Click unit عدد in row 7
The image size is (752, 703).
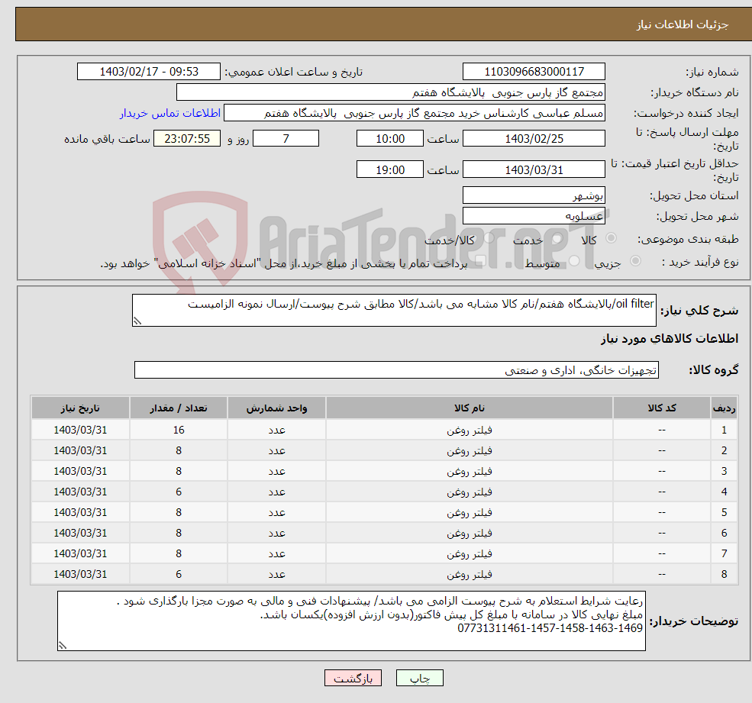pyautogui.click(x=276, y=554)
